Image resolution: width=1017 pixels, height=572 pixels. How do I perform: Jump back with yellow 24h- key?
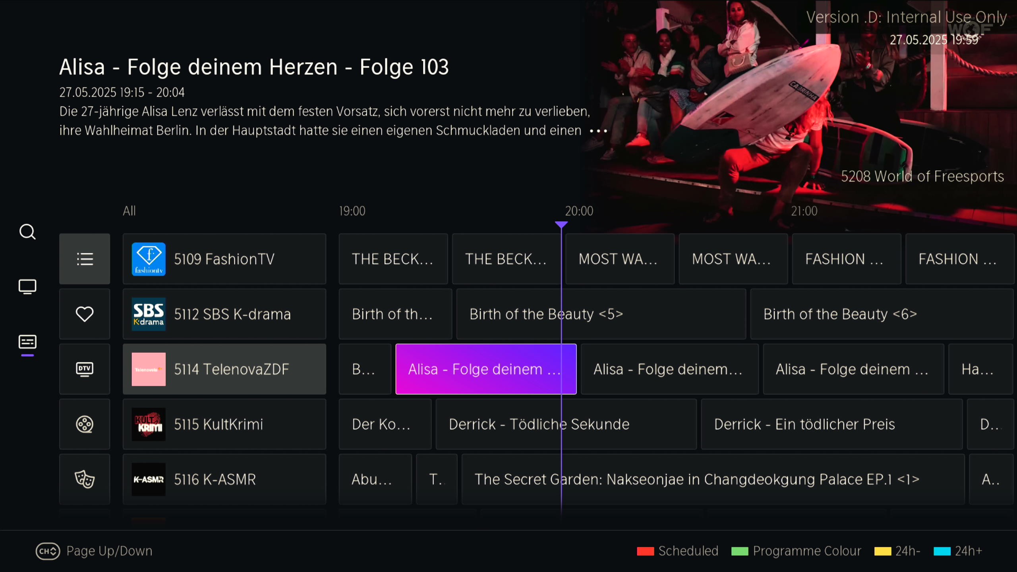(882, 551)
